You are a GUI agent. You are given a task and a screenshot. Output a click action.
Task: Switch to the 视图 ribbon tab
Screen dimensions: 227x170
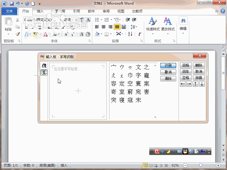pos(121,11)
